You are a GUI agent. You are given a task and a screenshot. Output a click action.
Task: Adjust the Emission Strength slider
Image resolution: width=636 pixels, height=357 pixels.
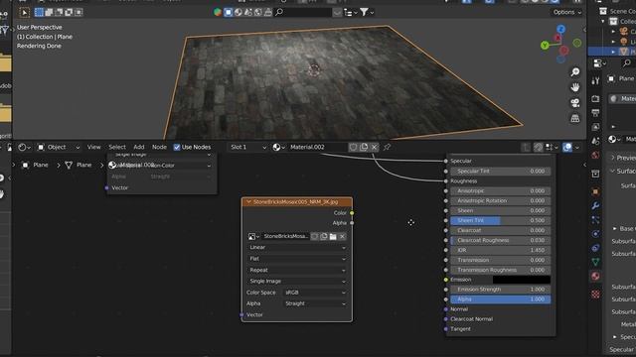501,290
